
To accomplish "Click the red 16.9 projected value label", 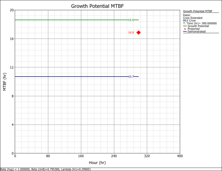I will (131, 33).
